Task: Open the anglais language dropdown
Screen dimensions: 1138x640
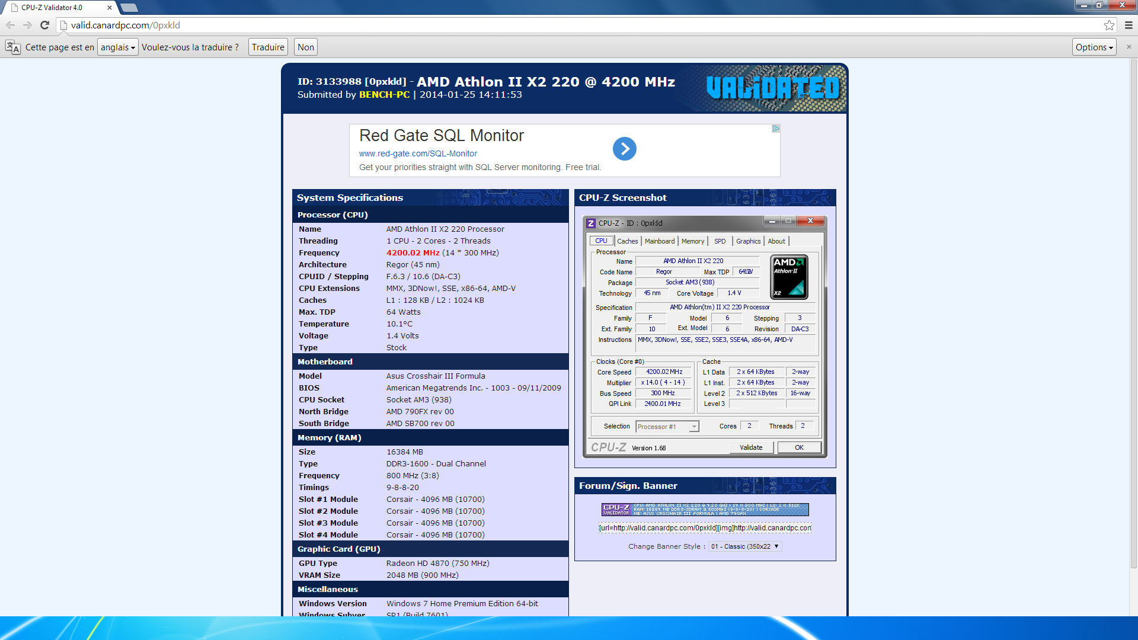Action: 118,47
